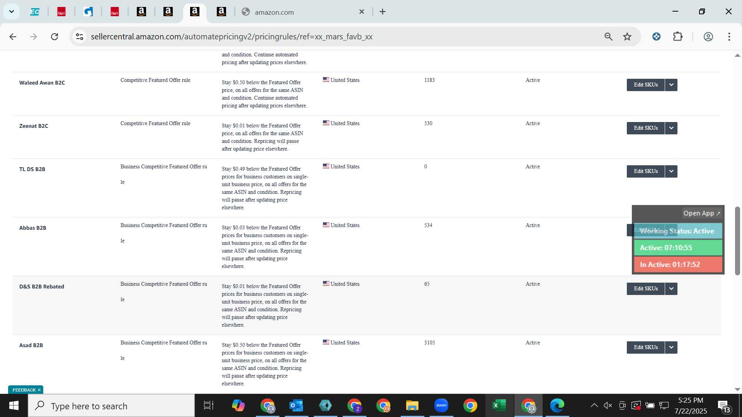The height and width of the screenshot is (417, 742).
Task: Go forward to next page
Action: [34, 37]
